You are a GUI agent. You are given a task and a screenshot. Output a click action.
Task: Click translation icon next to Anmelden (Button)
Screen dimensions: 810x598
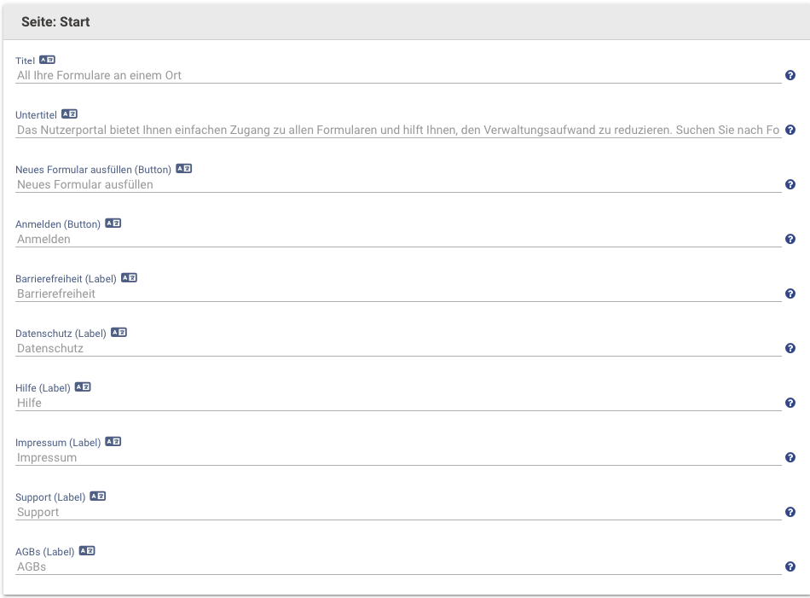click(113, 224)
